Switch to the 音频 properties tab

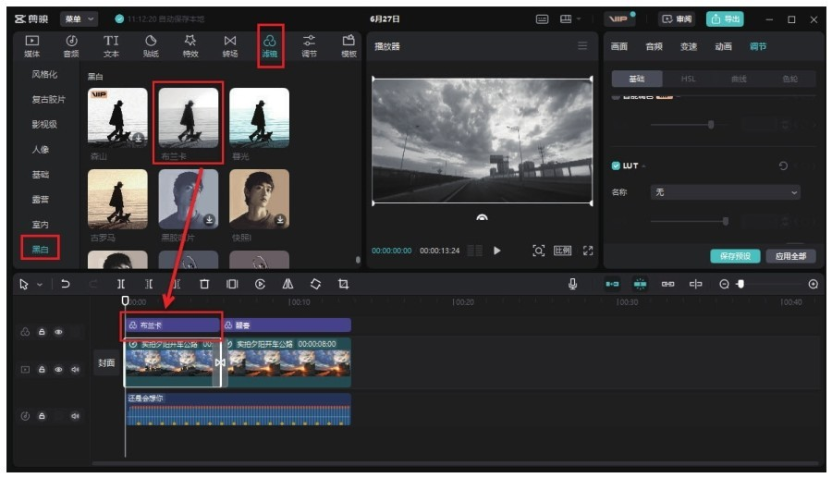pos(654,46)
